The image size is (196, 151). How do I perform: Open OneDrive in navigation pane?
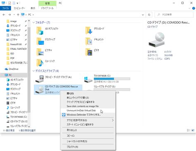[x=14, y=69]
